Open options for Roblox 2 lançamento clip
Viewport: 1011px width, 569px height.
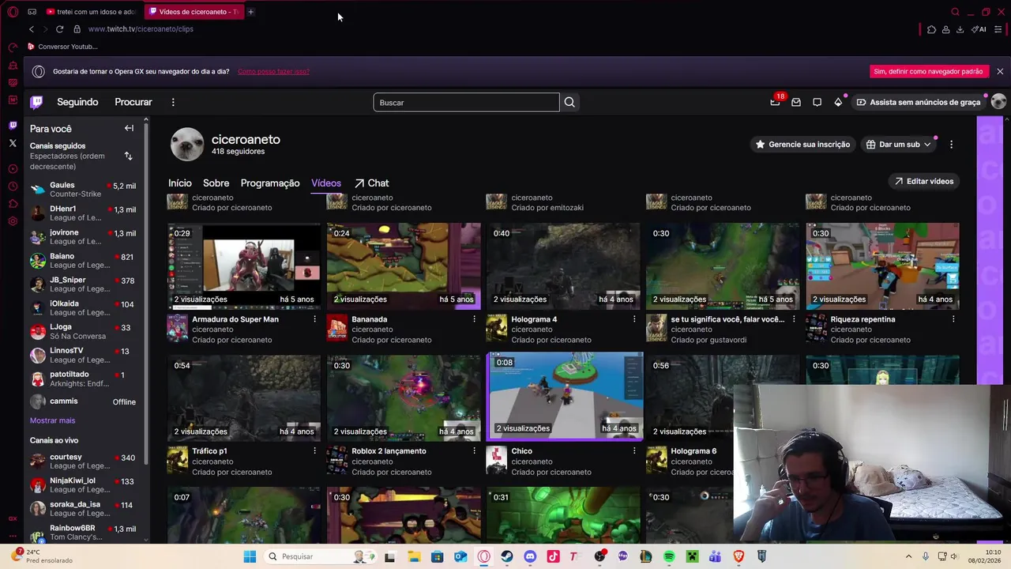coord(474,451)
